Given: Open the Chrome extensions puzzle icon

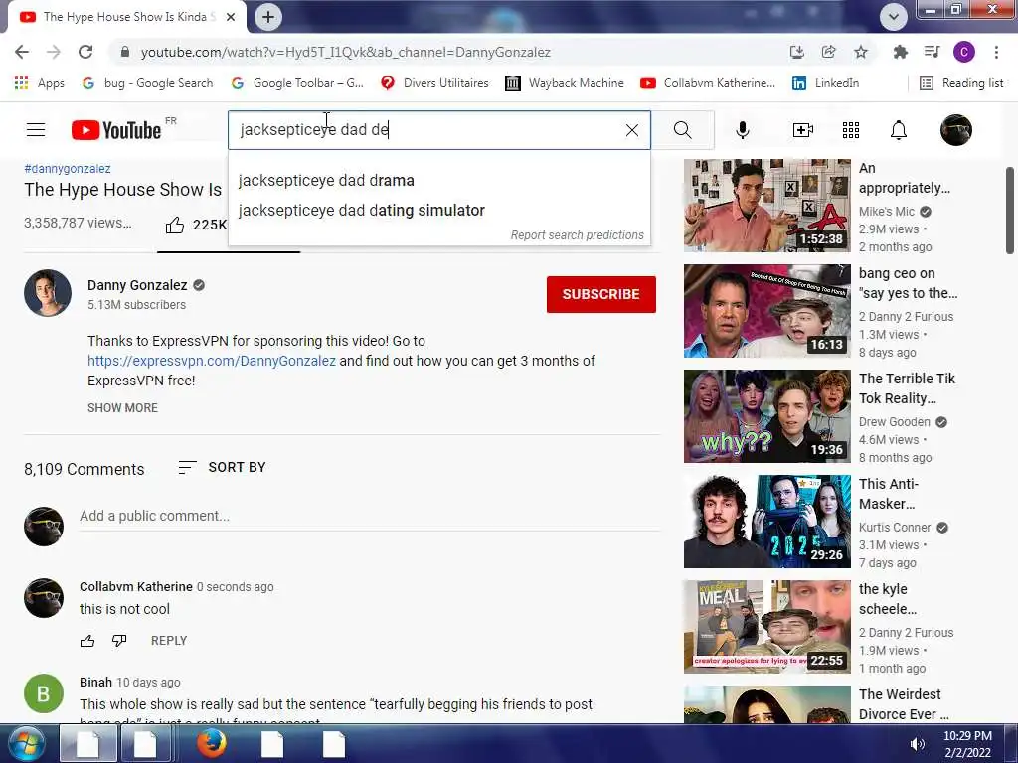Looking at the screenshot, I should (900, 52).
